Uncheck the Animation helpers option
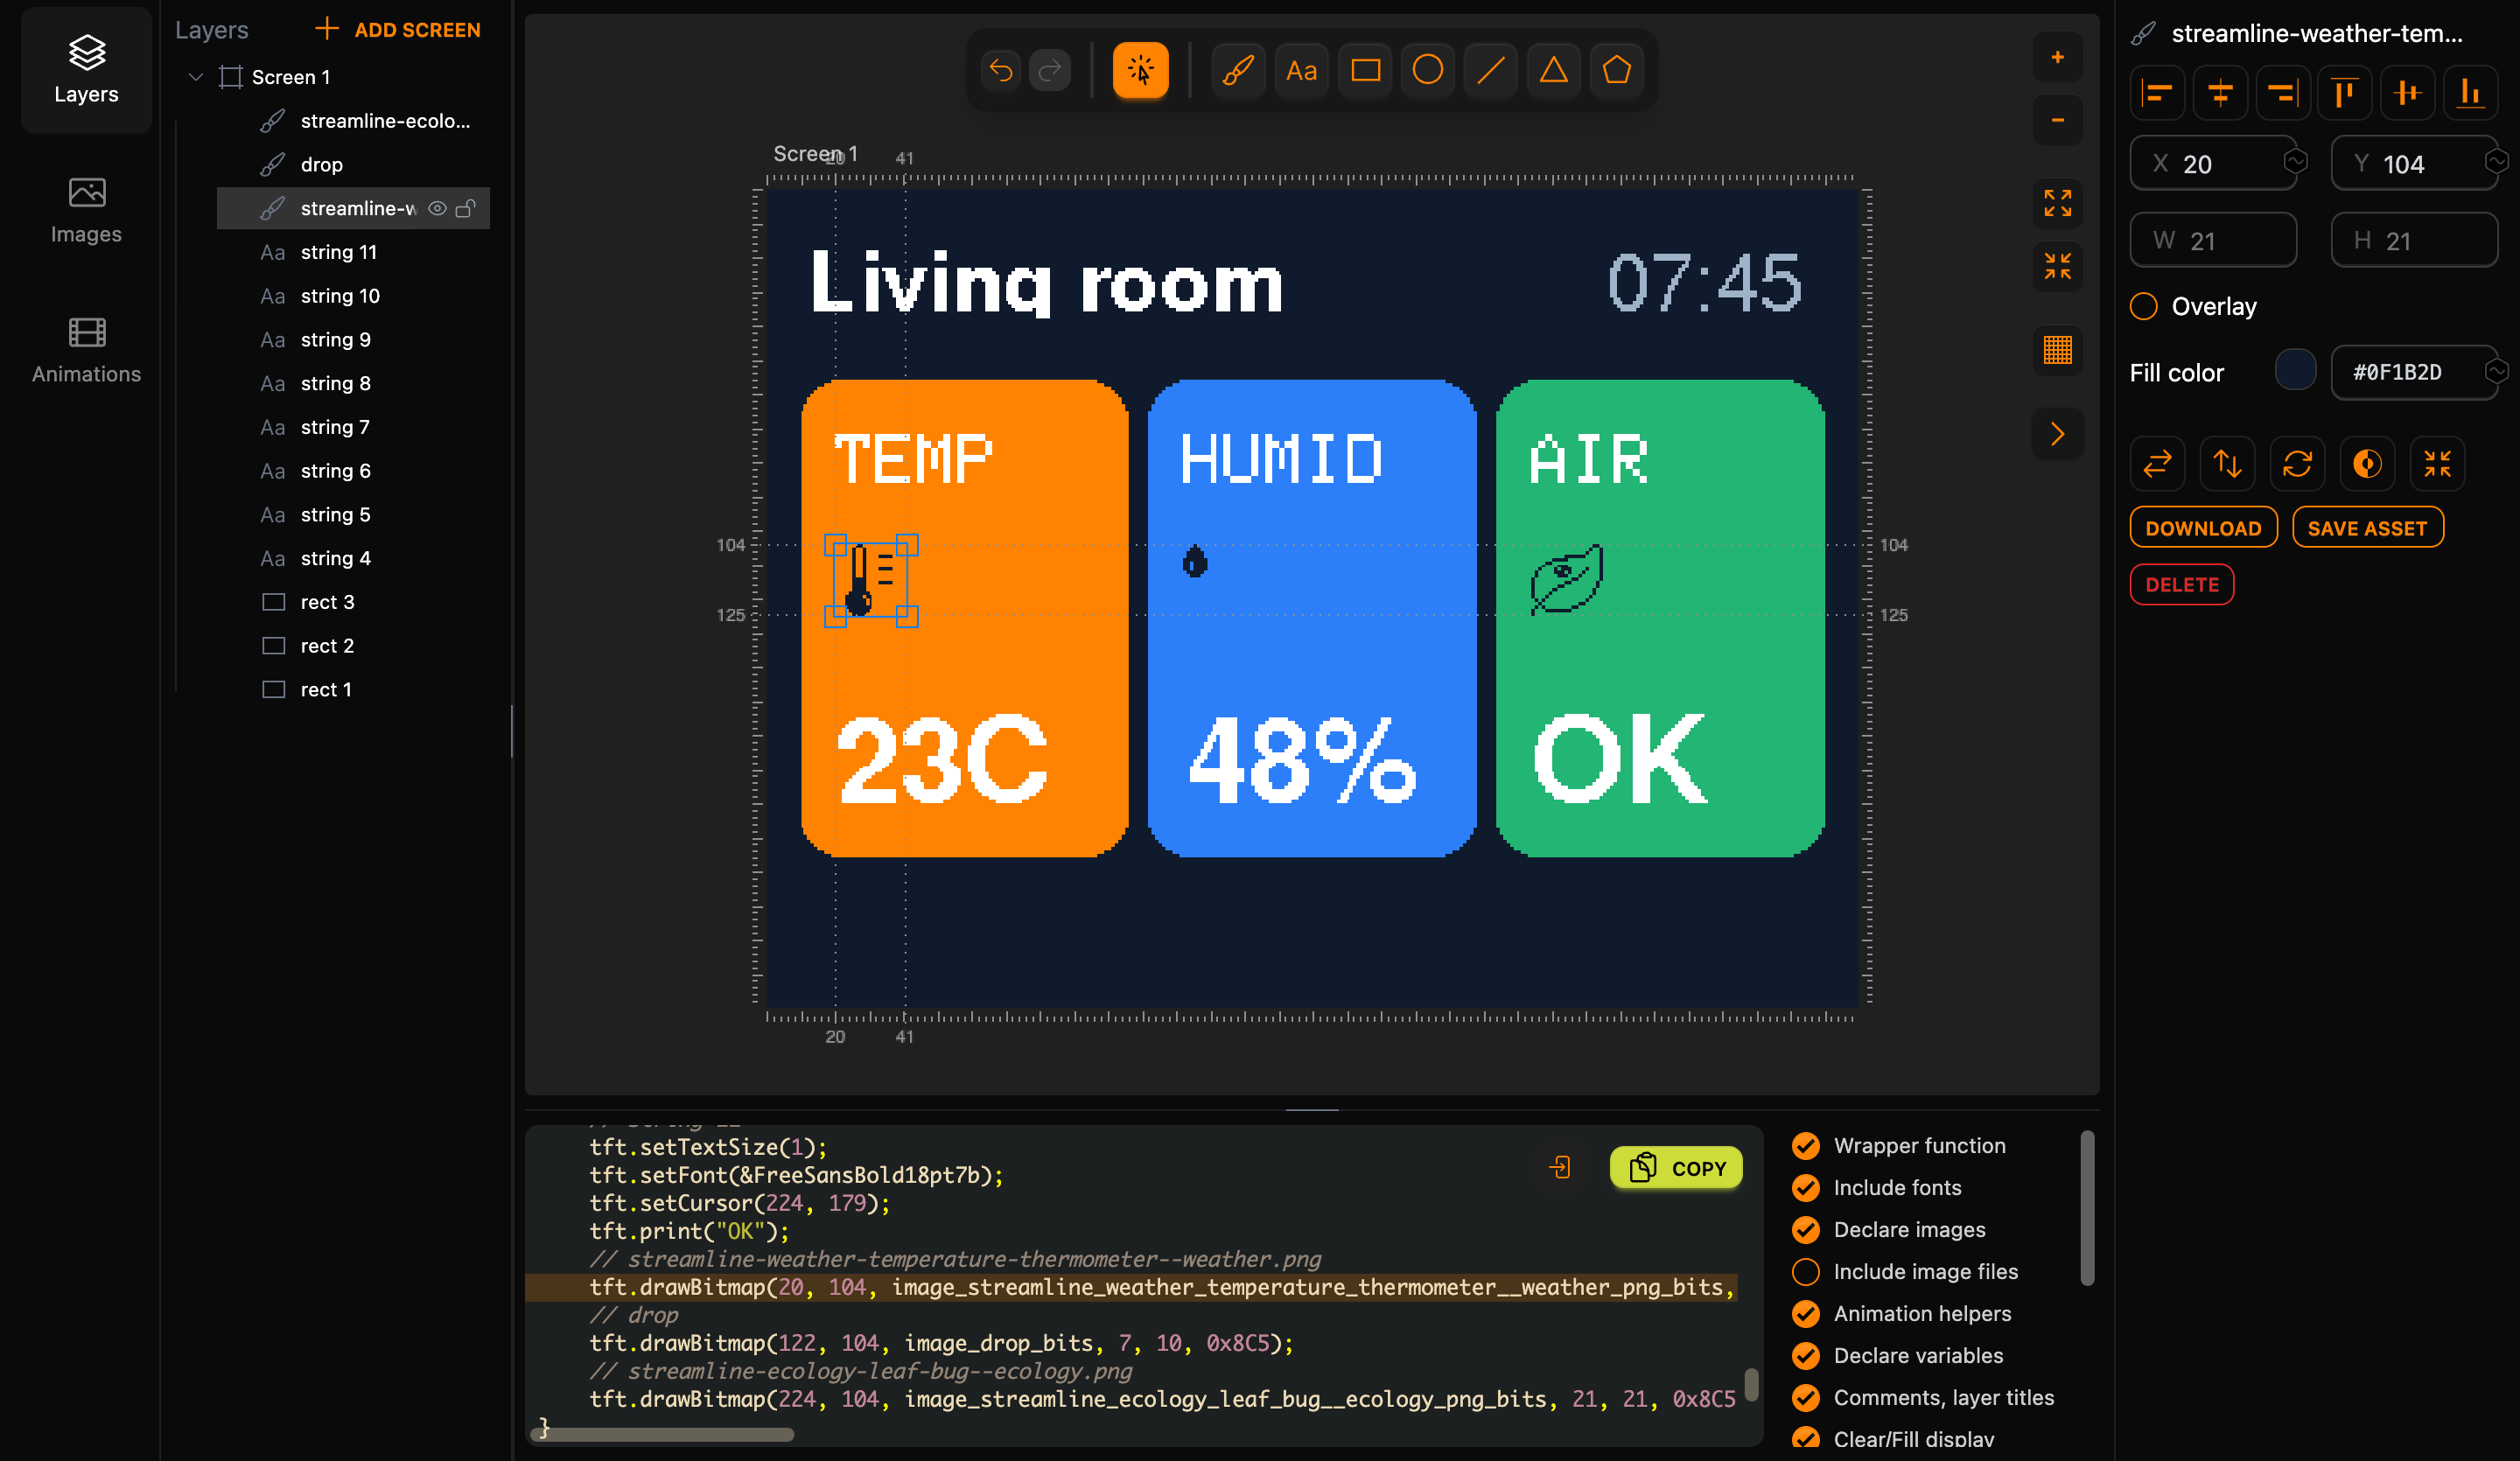Screen dimensions: 2520x1461 pos(1806,1314)
